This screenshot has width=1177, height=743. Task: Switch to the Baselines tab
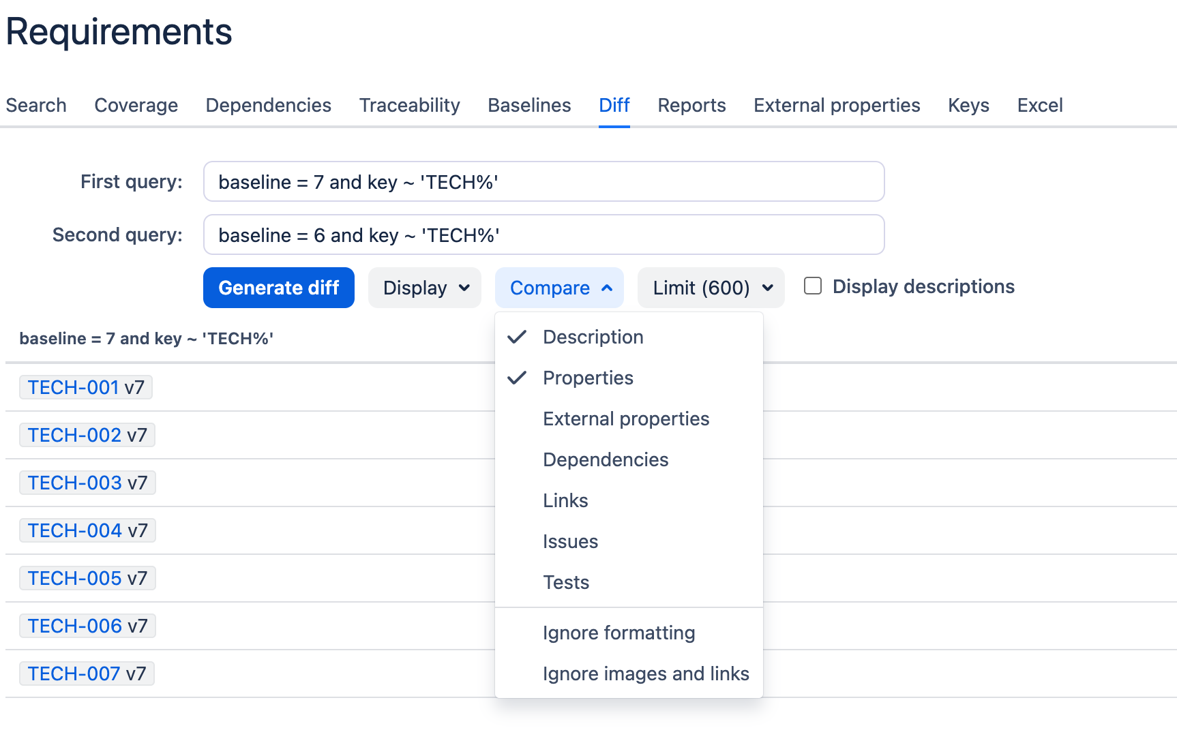529,106
